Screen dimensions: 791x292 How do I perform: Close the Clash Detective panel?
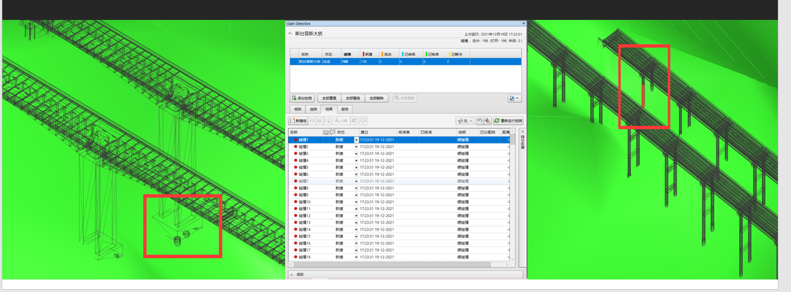(524, 24)
